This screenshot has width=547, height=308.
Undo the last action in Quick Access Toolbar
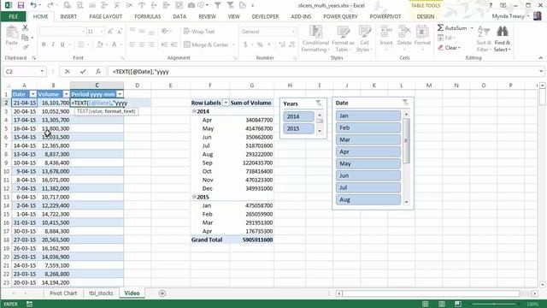pos(33,5)
